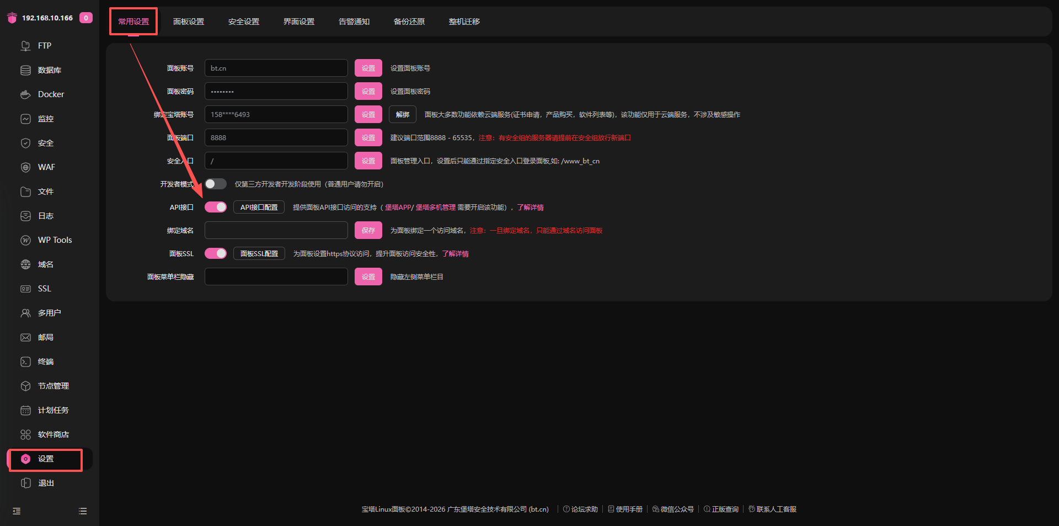
Task: Open the database icon in sidebar
Action: (x=25, y=70)
